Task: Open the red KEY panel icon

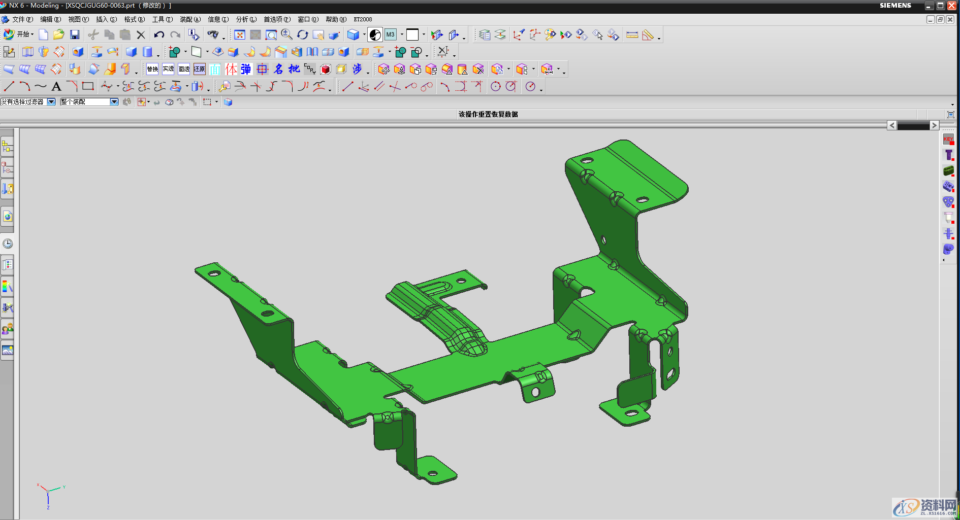Action: pyautogui.click(x=948, y=140)
